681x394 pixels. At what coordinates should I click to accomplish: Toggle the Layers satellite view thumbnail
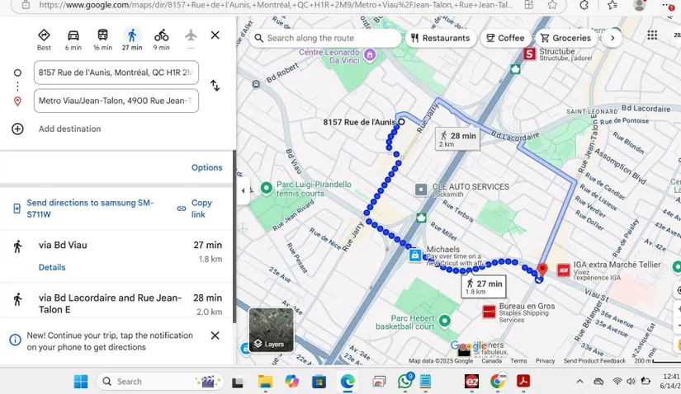coord(272,330)
